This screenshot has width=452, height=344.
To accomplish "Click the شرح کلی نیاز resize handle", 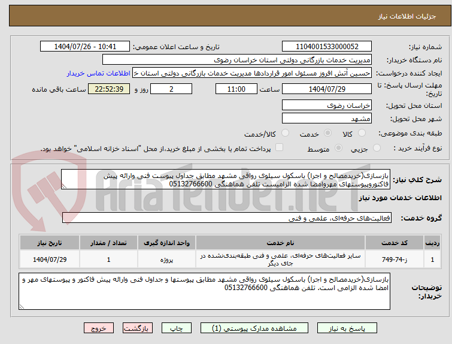I will pos(64,186).
